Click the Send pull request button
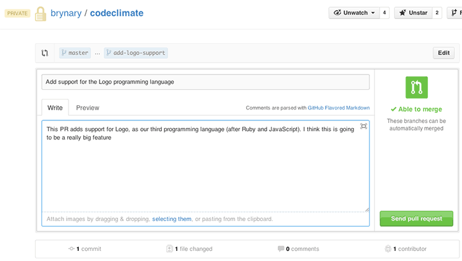The height and width of the screenshot is (261, 462). (416, 219)
